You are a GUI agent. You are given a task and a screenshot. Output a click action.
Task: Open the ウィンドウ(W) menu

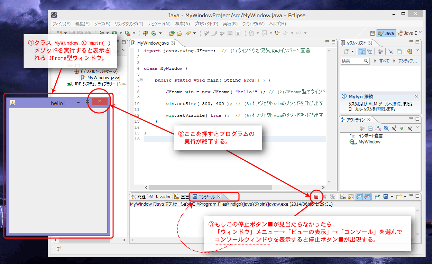[253, 24]
